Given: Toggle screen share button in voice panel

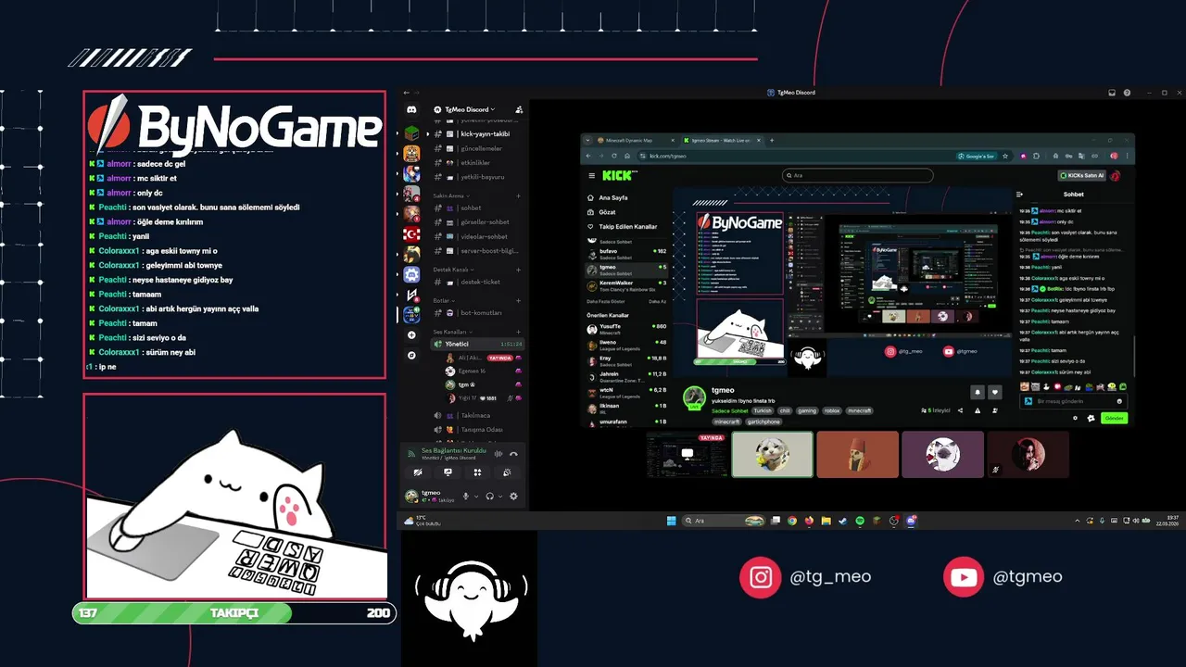Looking at the screenshot, I should click(x=448, y=472).
